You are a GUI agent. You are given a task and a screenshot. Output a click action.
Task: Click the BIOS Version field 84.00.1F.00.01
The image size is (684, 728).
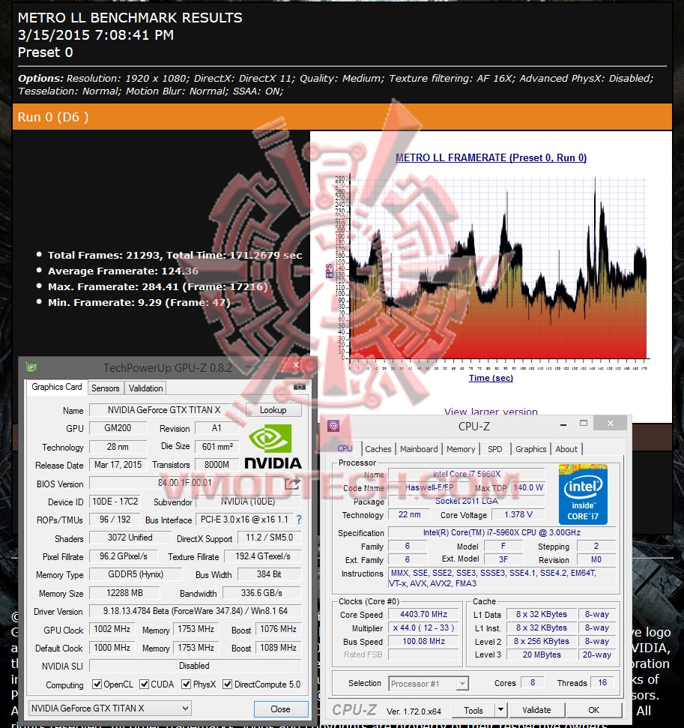(x=185, y=484)
